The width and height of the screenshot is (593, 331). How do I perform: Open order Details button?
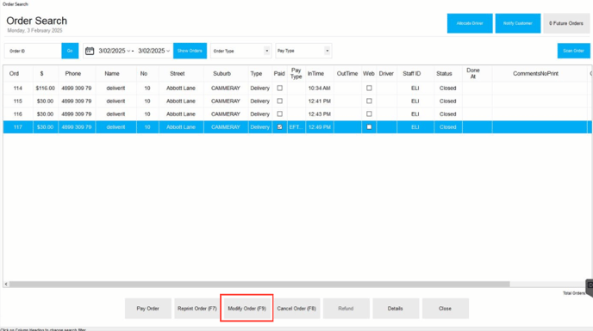396,309
